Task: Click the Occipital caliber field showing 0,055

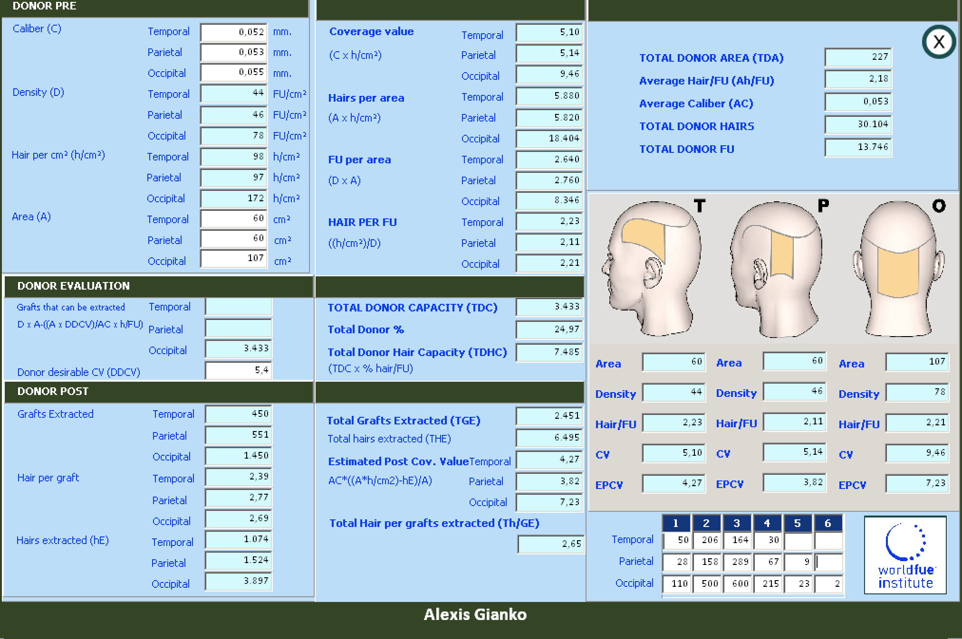Action: 233,73
